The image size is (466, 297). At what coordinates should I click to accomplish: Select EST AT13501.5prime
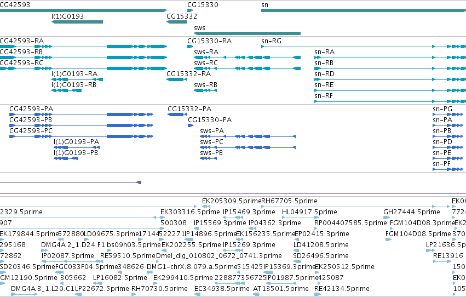pos(281,289)
